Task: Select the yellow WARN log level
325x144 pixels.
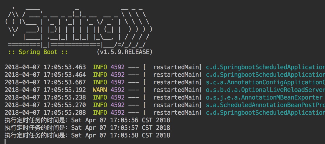Action: click(x=100, y=90)
